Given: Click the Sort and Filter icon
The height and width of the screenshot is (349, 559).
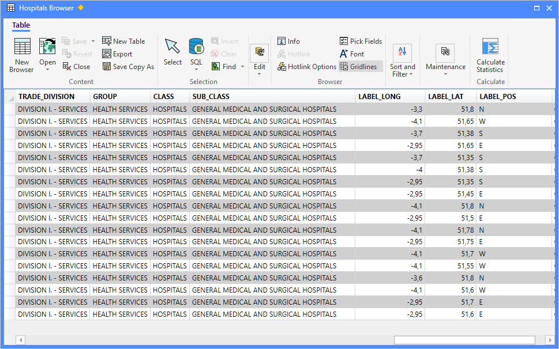Looking at the screenshot, I should pyautogui.click(x=402, y=52).
